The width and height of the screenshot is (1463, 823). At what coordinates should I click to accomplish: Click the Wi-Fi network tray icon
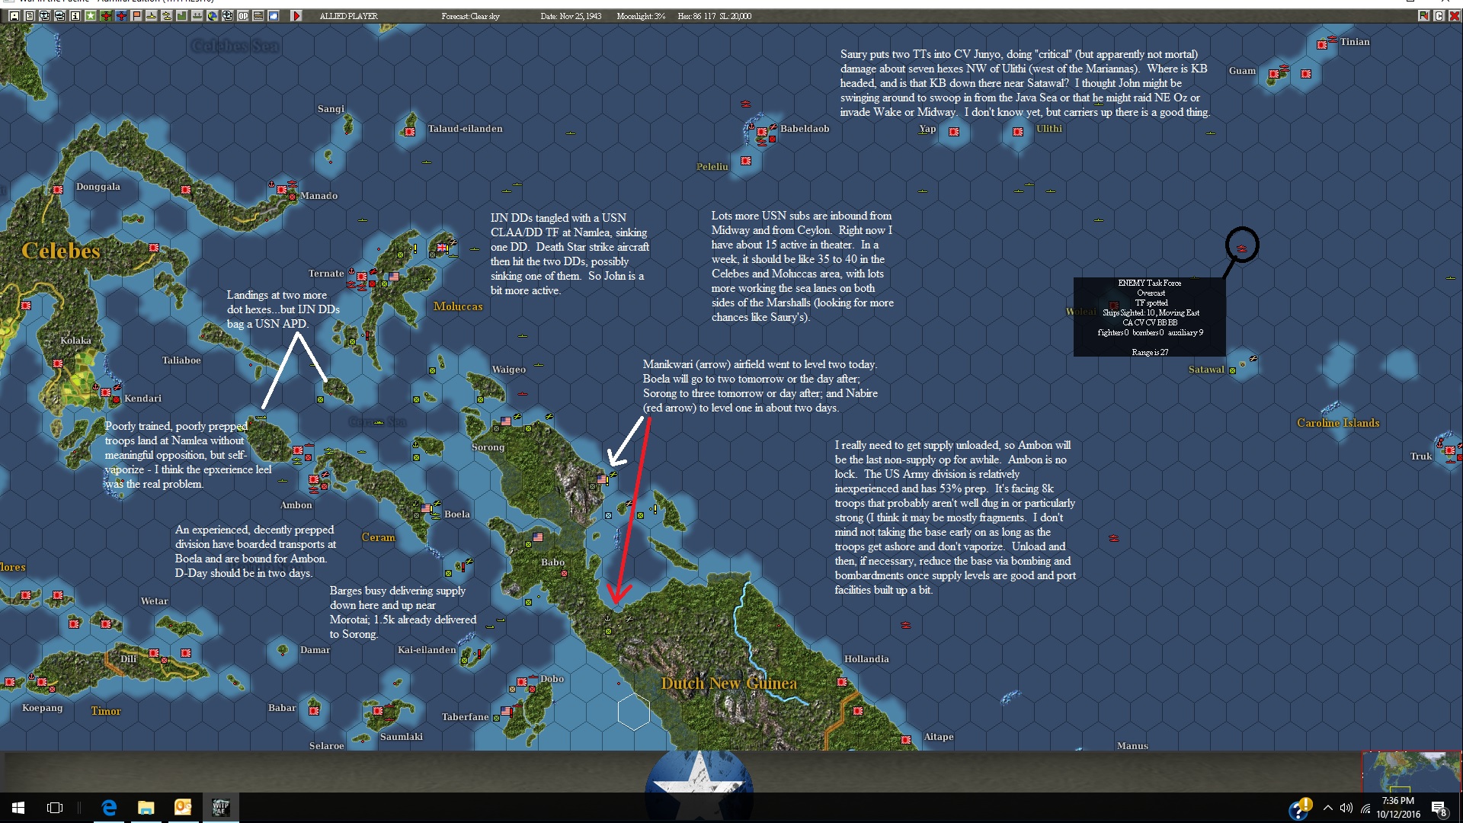tap(1365, 809)
